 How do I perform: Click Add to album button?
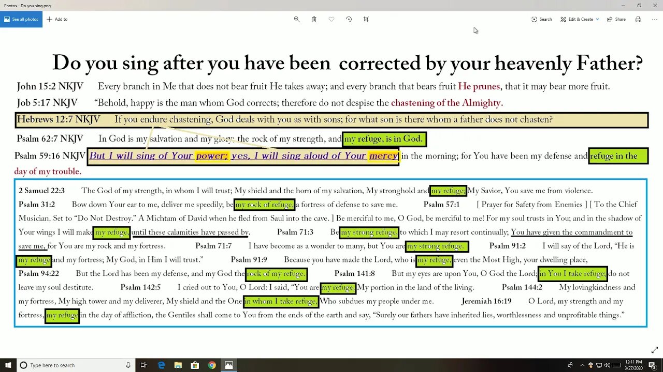[57, 19]
